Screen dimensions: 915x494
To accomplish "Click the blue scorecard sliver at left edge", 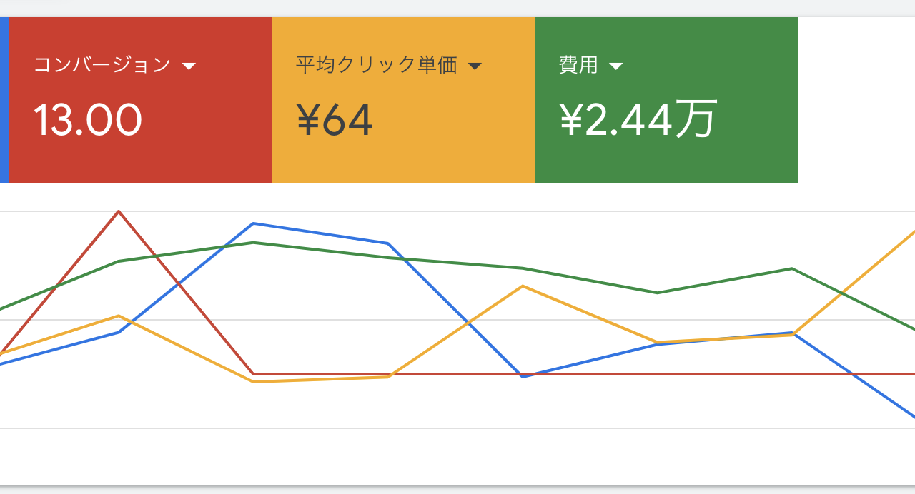I will coord(4,100).
